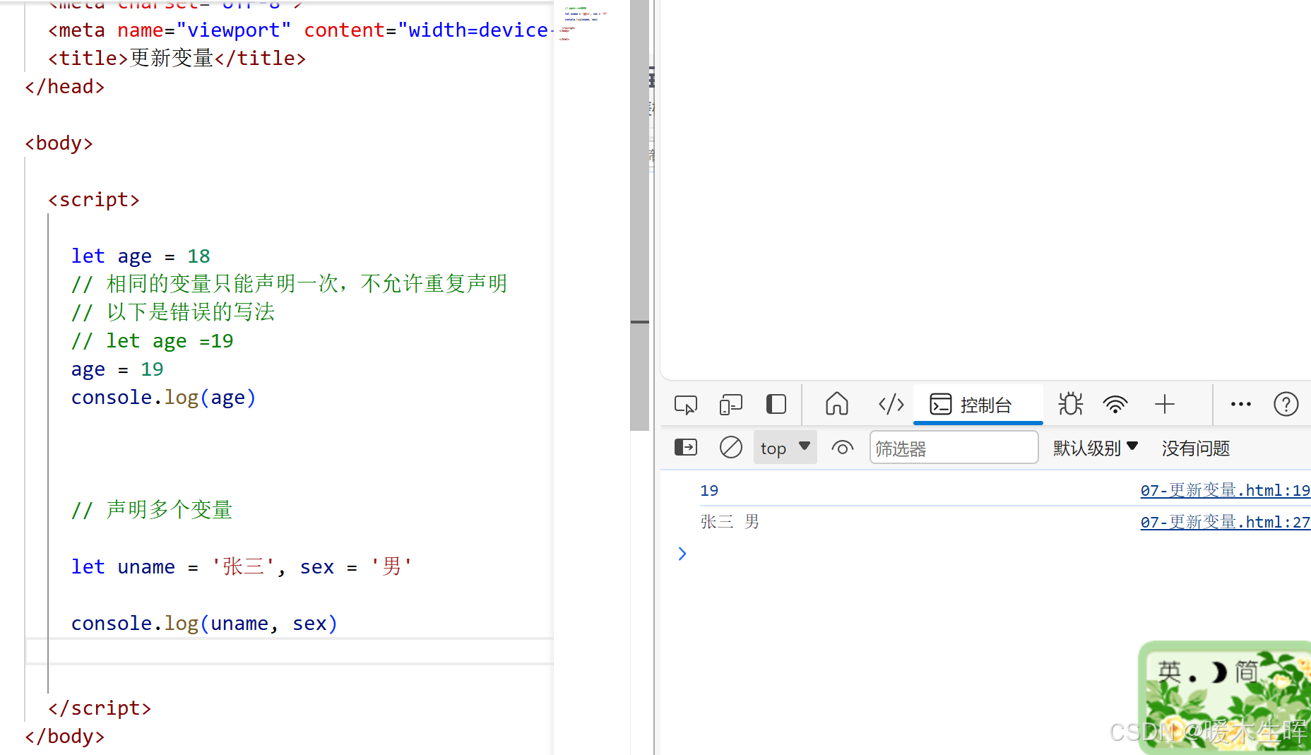Screen dimensions: 1311x755
Task: Select the inspect element tool
Action: click(x=685, y=405)
